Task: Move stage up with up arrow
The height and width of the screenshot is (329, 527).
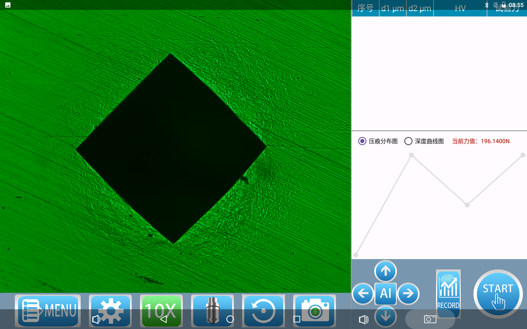Action: 385,271
